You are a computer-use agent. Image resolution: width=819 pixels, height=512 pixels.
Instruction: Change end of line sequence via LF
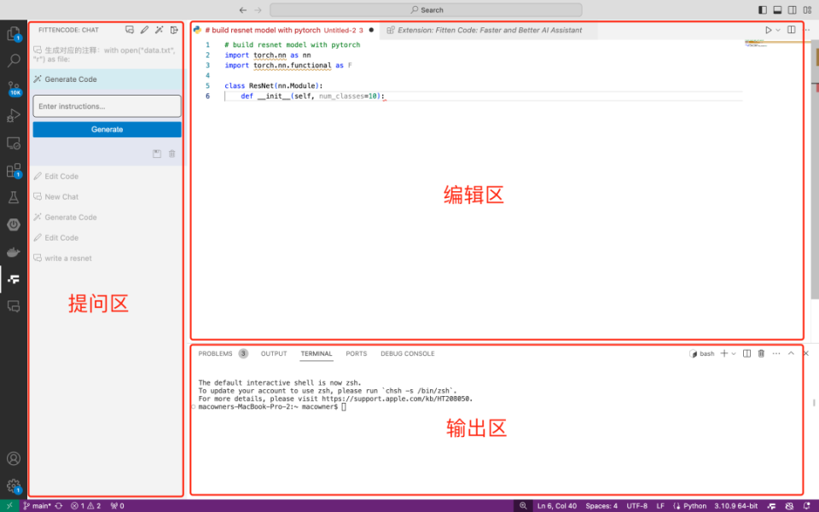coord(660,506)
